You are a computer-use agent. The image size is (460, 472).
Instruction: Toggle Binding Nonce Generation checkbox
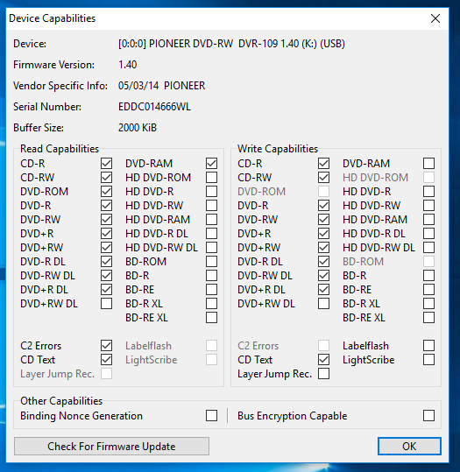point(211,416)
